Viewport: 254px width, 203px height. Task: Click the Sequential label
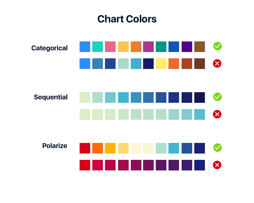click(51, 97)
